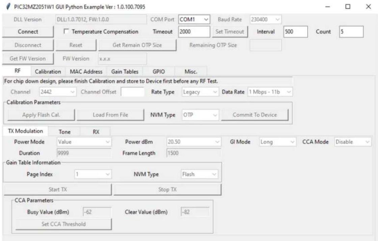Click Load From File button
Image resolution: width=378 pixels, height=241 pixels.
(x=110, y=115)
